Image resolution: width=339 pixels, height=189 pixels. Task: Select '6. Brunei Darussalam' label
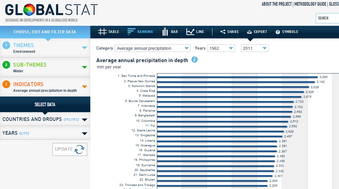pyautogui.click(x=140, y=101)
